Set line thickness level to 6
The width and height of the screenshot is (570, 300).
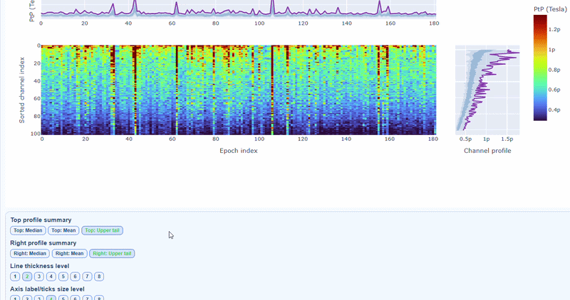click(x=75, y=277)
